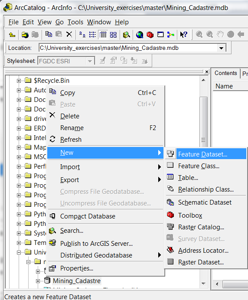The image size is (248, 300).
Task: Collapse the Univ folder node
Action: pos(19,253)
